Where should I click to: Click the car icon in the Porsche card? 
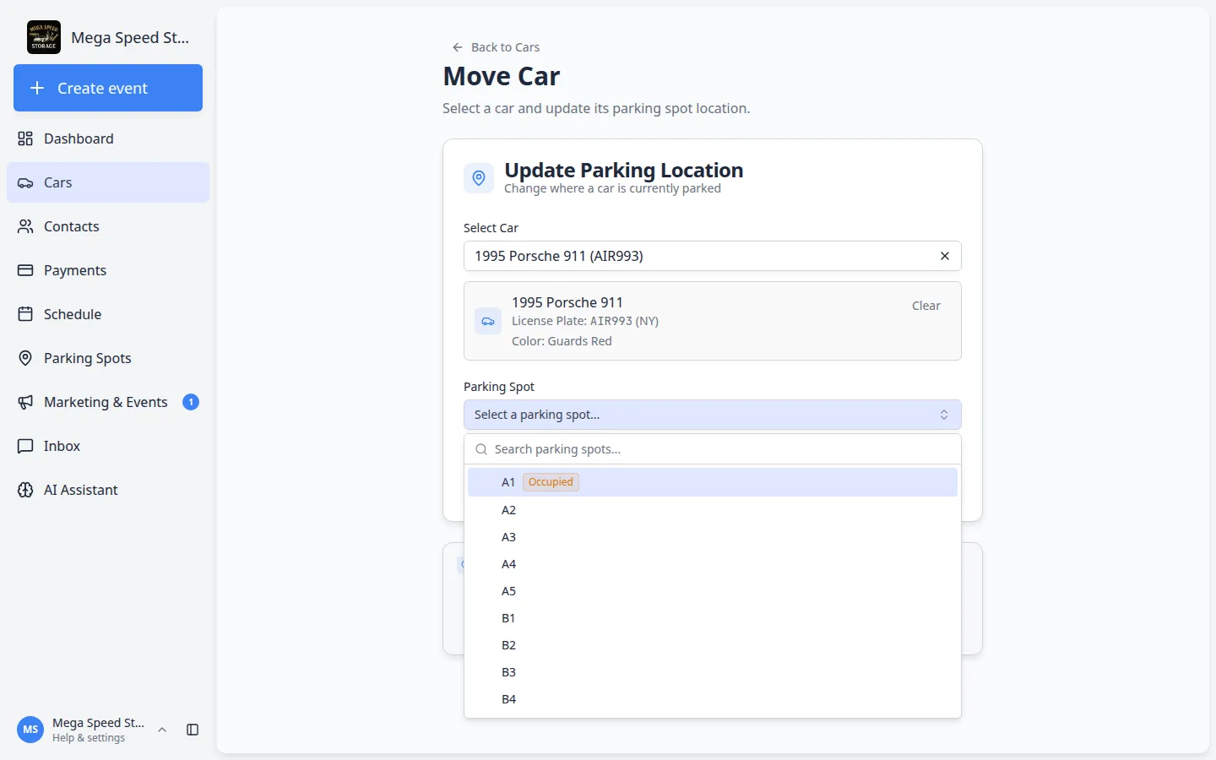pyautogui.click(x=488, y=321)
